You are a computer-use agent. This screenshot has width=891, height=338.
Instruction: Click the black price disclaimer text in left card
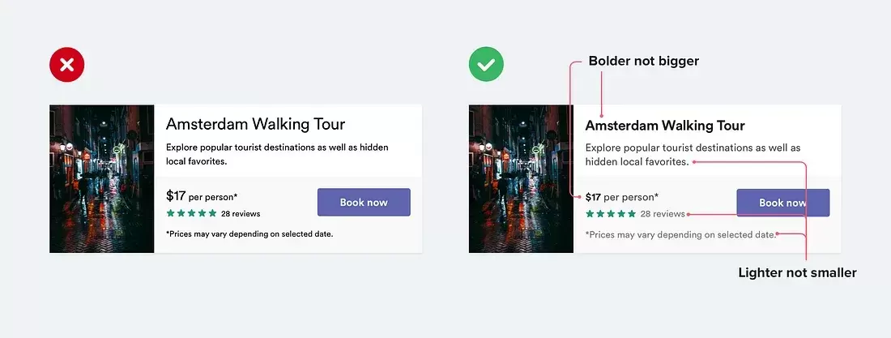point(249,234)
